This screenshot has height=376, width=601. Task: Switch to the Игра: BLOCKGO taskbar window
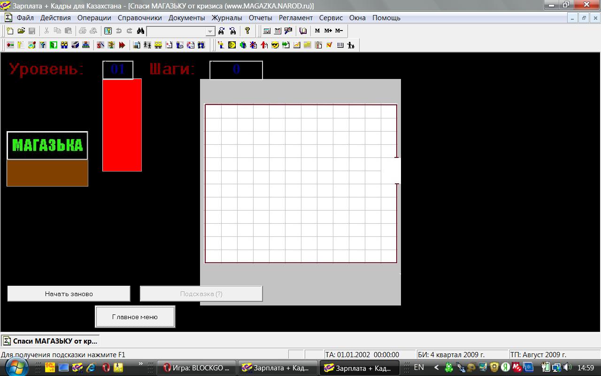[196, 368]
